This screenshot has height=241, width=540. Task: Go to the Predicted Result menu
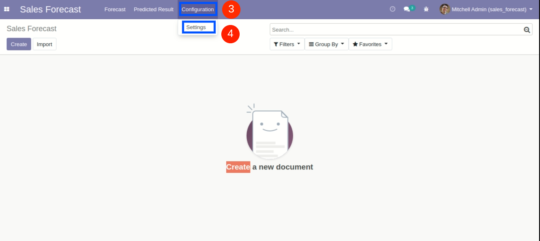click(154, 9)
